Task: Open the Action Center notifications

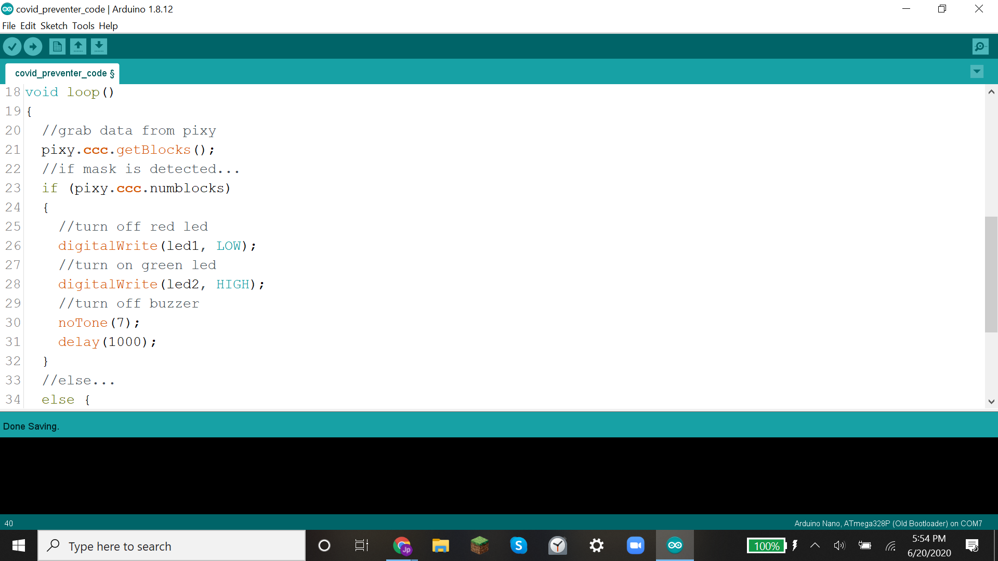Action: pyautogui.click(x=973, y=545)
